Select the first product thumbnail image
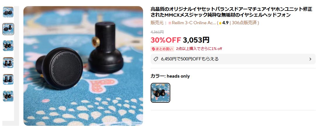The height and width of the screenshot is (129, 318). click(8, 12)
